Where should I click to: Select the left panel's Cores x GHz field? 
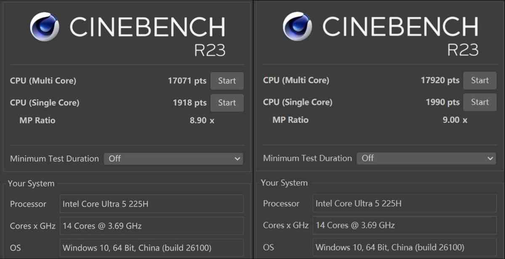tap(151, 226)
